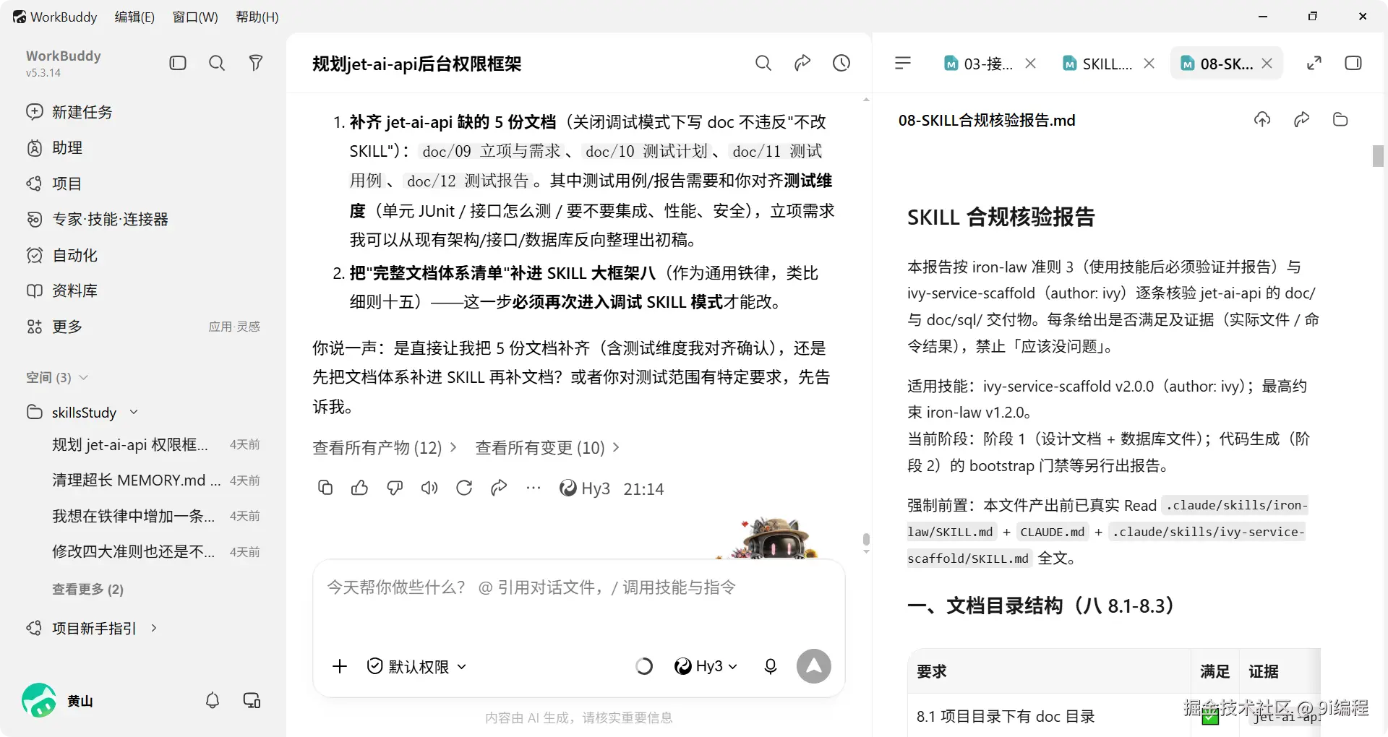This screenshot has height=737, width=1388.
Task: Toggle the right side panel
Action: tap(1353, 64)
